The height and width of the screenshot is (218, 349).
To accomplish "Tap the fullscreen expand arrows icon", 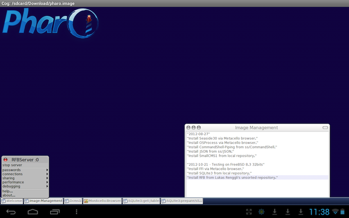I will pyautogui.click(x=249, y=212).
